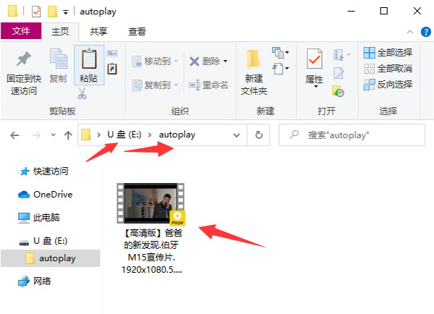The width and height of the screenshot is (434, 314).
Task: Switch to the 主页 home tab
Action: (60, 31)
